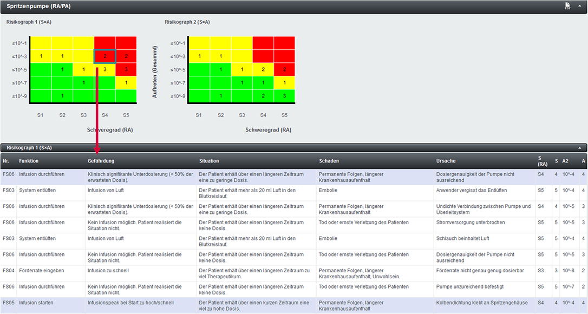The height and width of the screenshot is (314, 588).
Task: Click the red '3' cell under S5 in Risikograph 1
Action: coord(126,69)
